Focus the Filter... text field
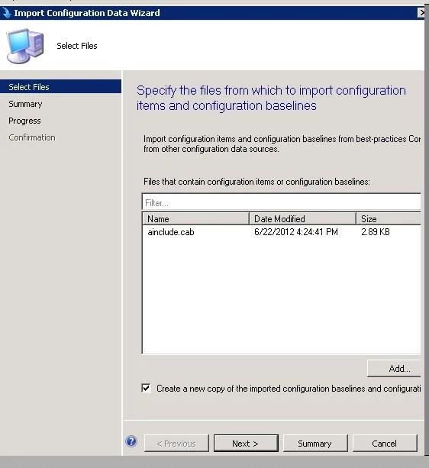The image size is (429, 468). [x=282, y=202]
